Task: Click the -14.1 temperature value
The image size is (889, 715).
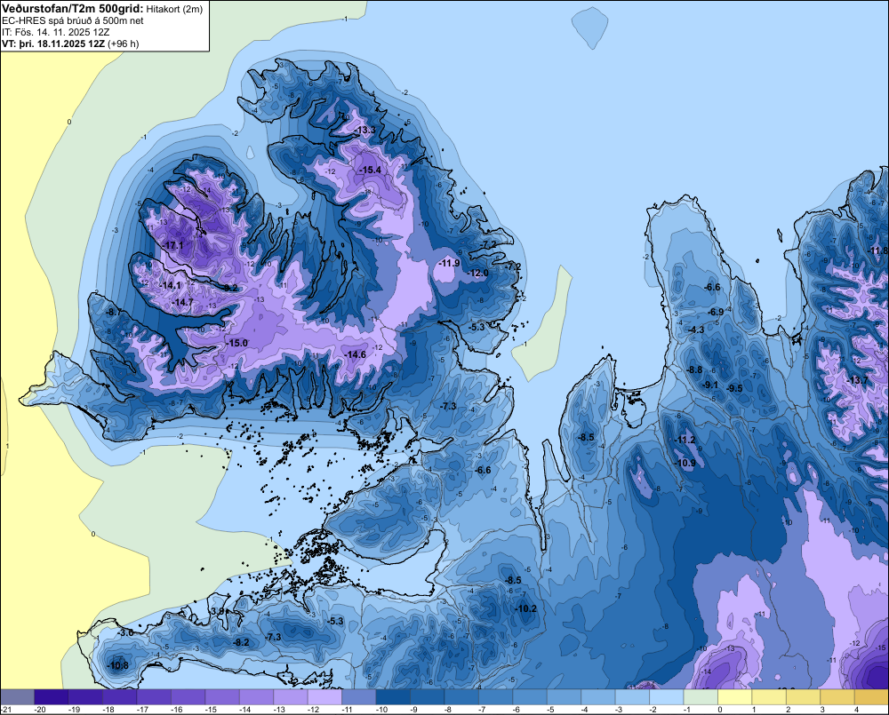Action: click(170, 285)
